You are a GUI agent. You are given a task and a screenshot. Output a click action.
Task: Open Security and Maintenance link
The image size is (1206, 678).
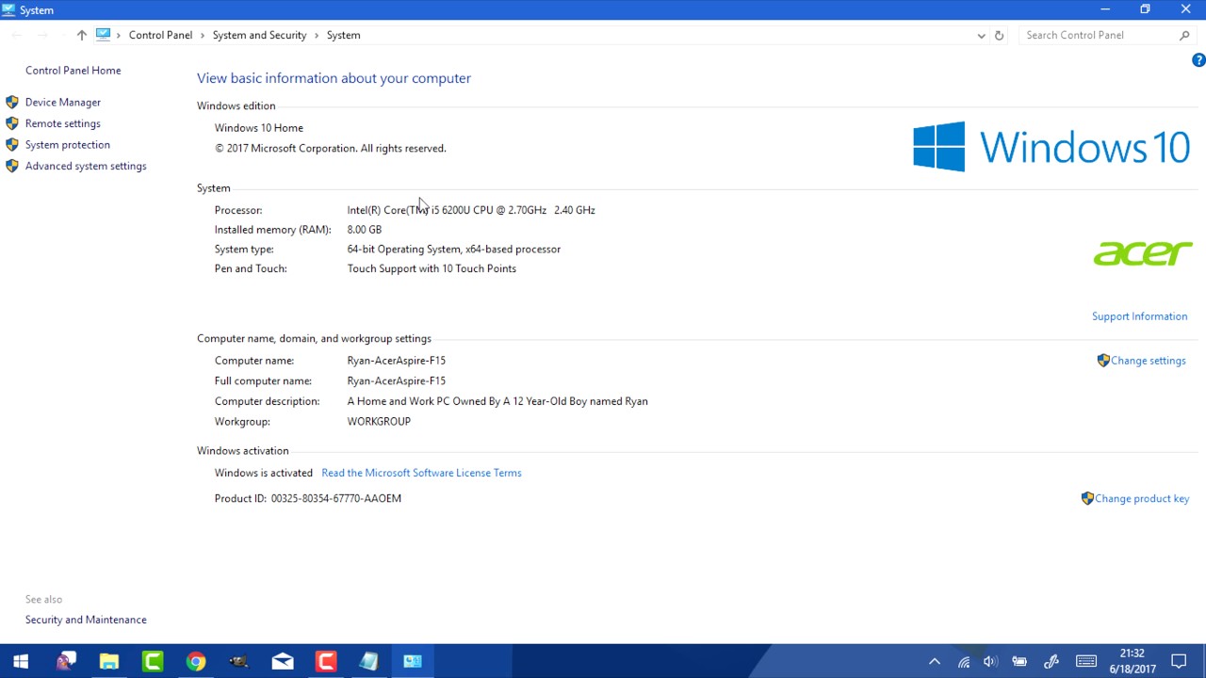(x=86, y=620)
